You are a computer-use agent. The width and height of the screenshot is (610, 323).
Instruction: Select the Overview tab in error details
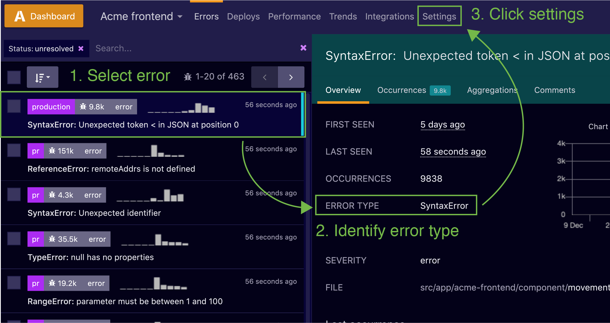tap(343, 90)
